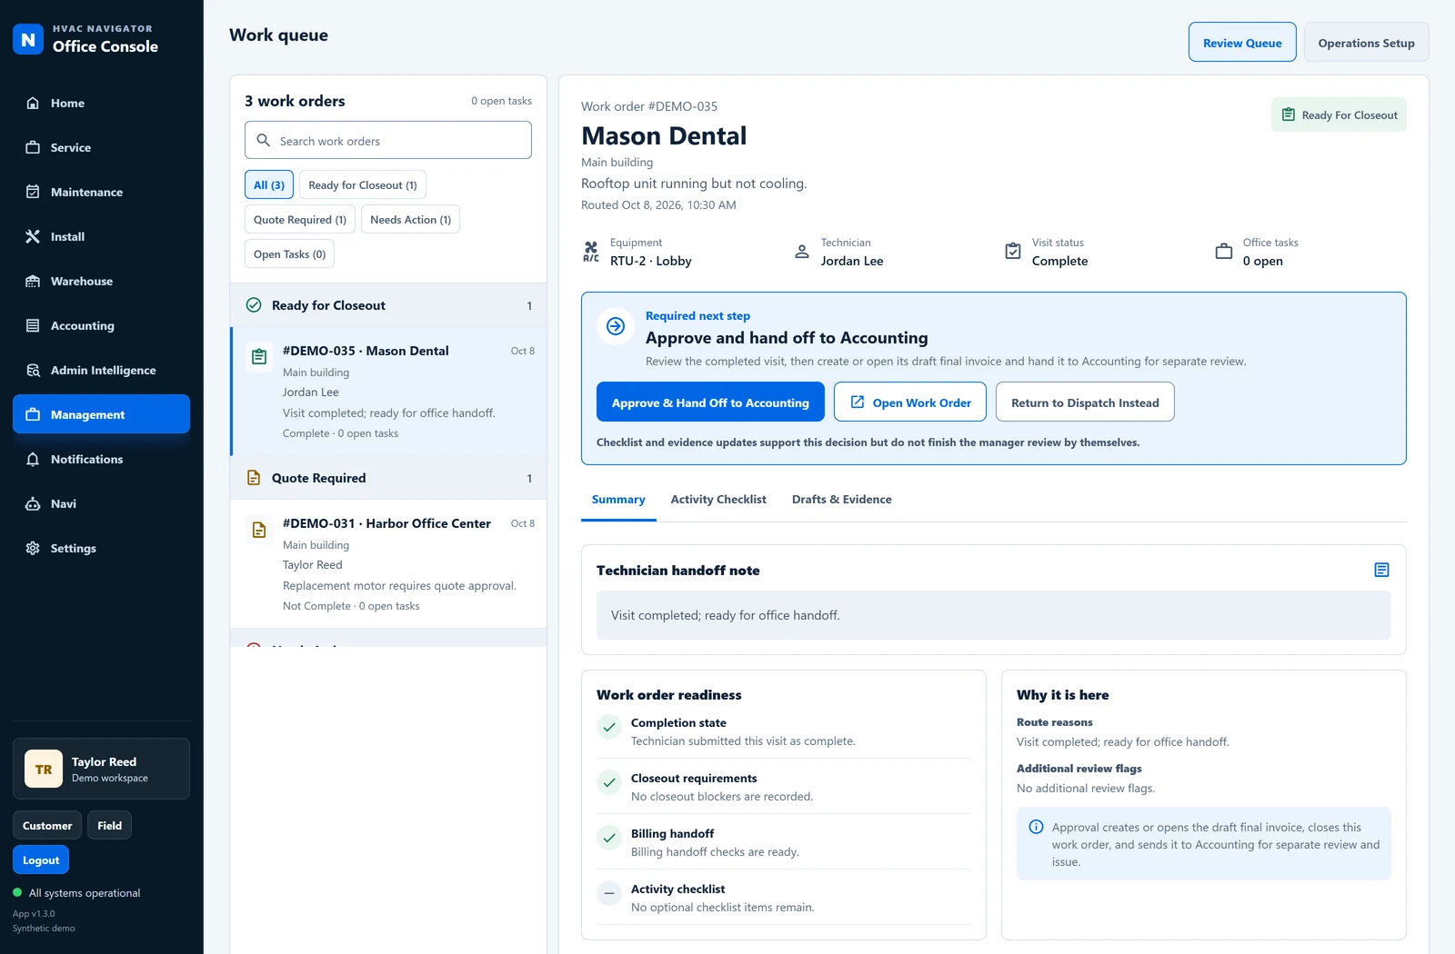Screen dimensions: 1455x954
Task: Click the Accounting icon in the sidebar
Action: click(x=33, y=325)
